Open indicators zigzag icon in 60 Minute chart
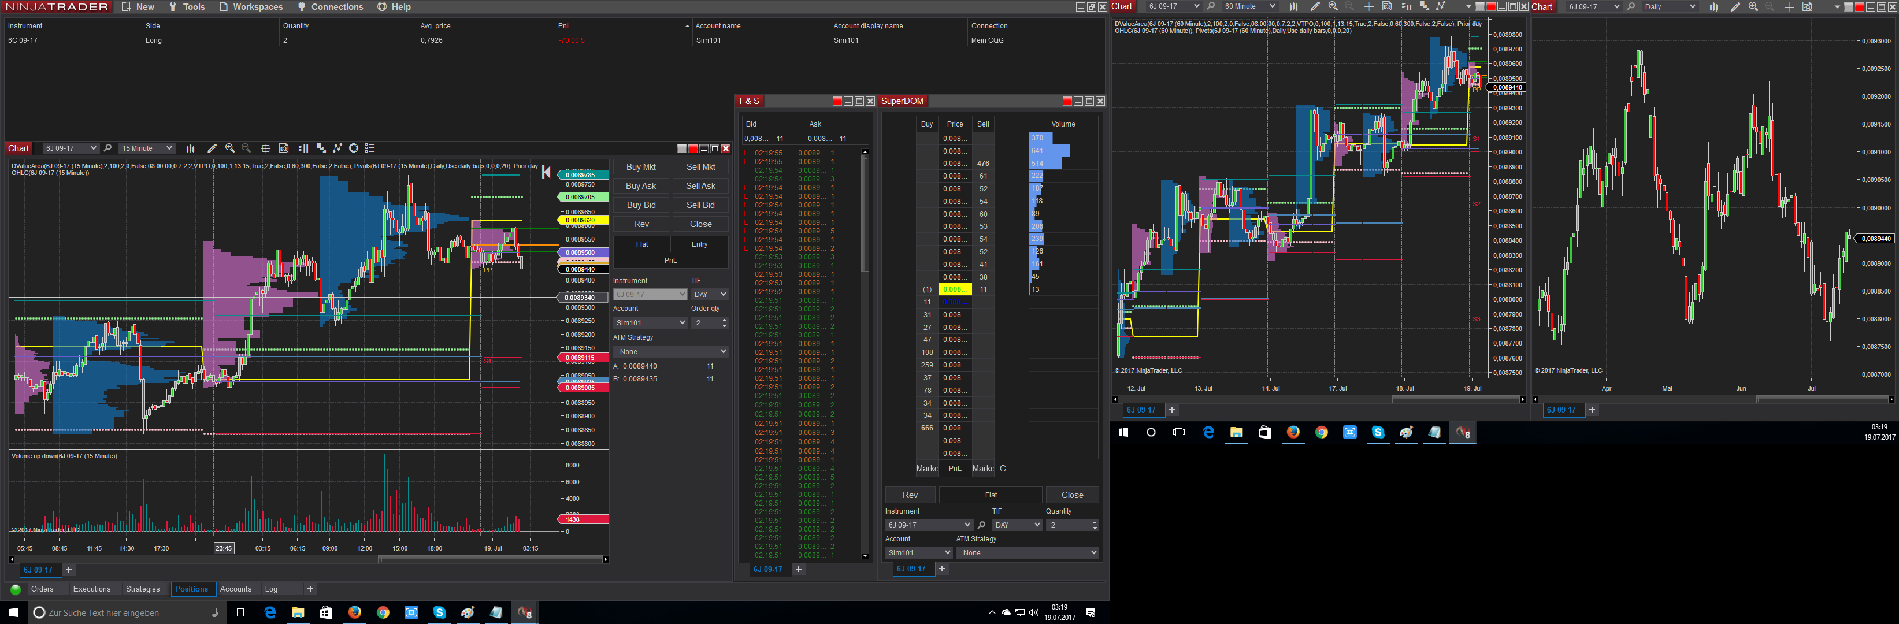1899x624 pixels. point(1441,6)
